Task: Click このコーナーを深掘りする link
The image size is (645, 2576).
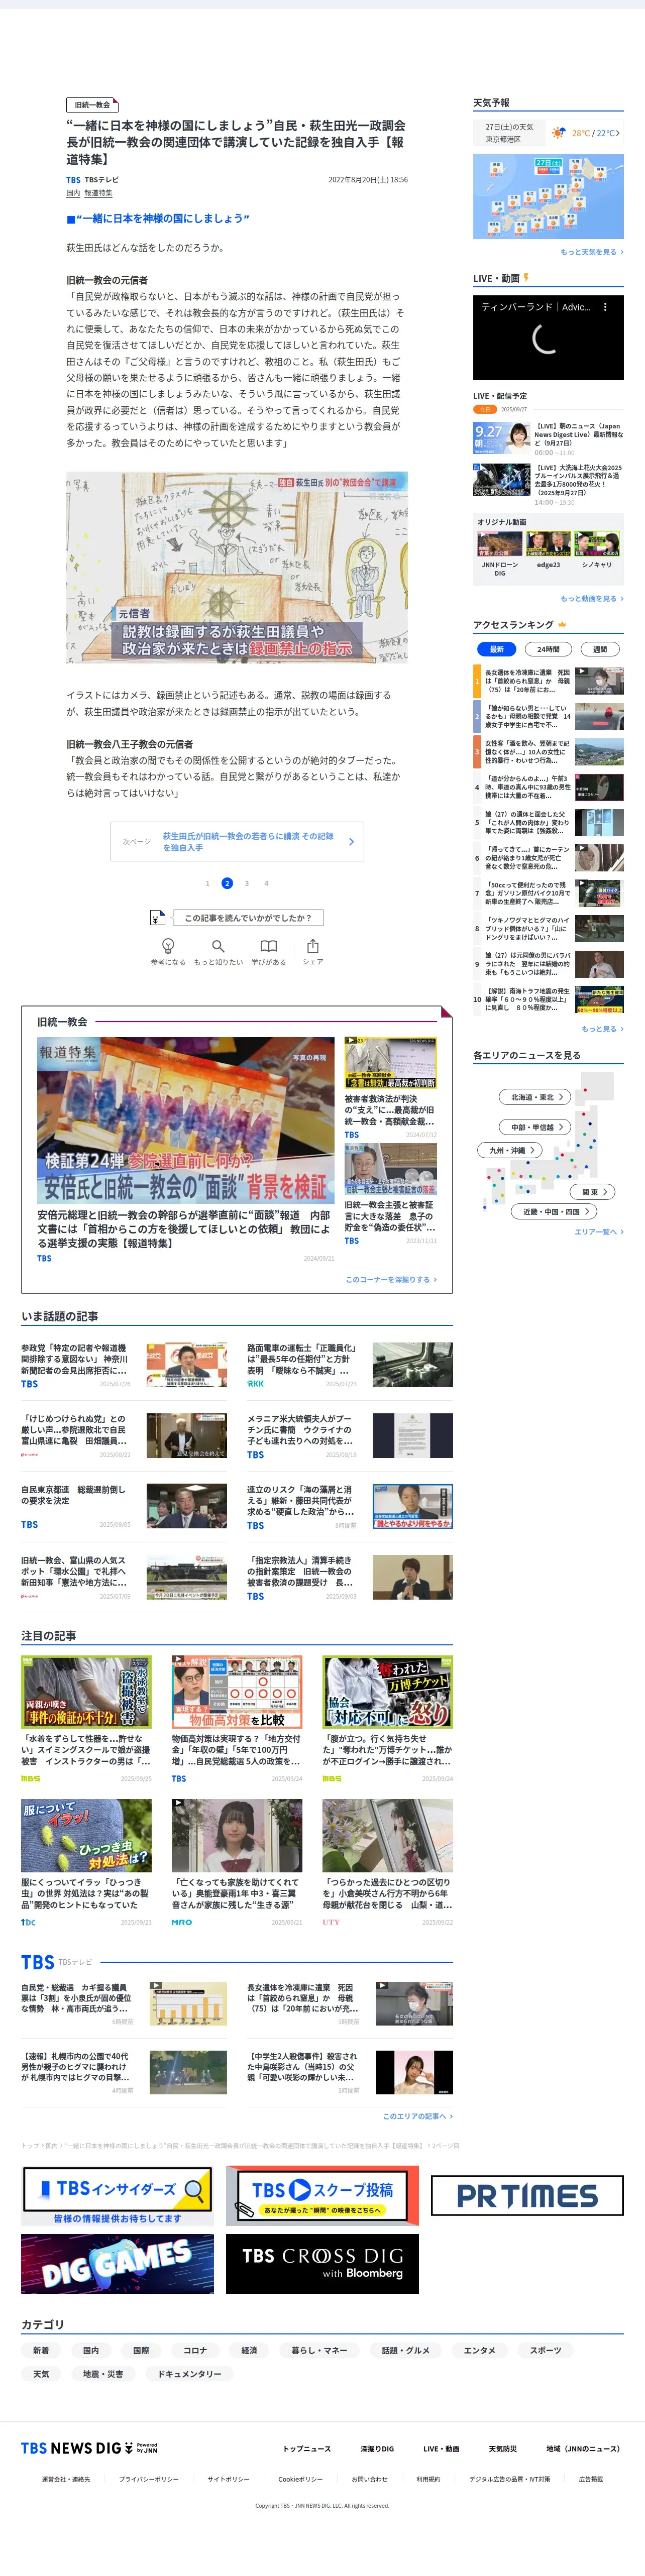Action: 391,1279
